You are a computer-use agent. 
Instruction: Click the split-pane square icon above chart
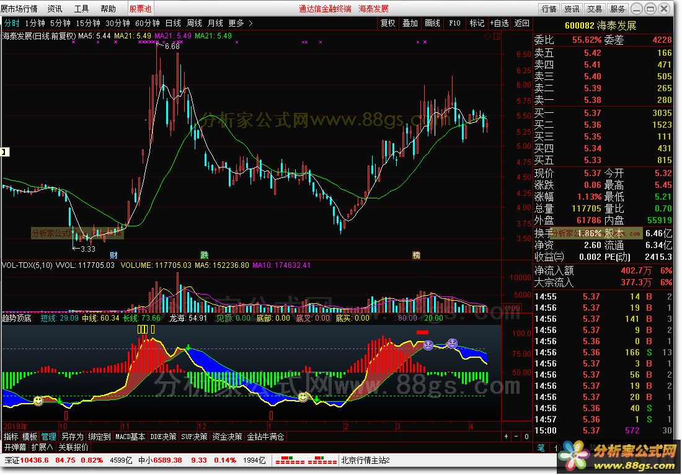496,37
